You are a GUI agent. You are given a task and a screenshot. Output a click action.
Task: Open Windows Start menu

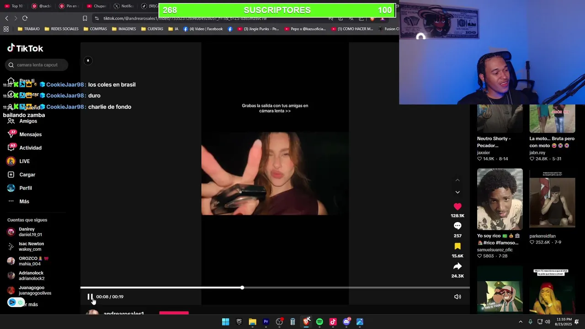point(225,322)
